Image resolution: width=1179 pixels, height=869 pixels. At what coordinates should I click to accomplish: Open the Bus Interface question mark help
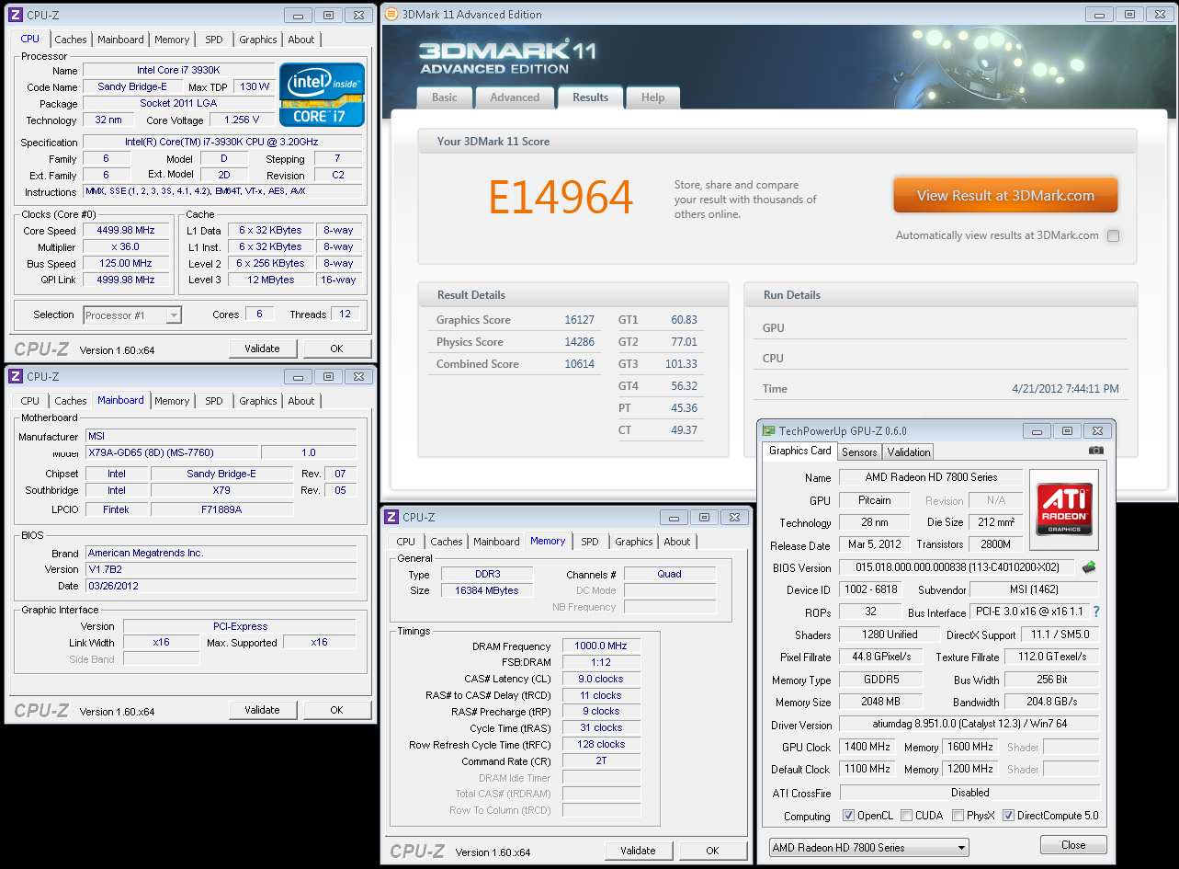coord(1096,612)
